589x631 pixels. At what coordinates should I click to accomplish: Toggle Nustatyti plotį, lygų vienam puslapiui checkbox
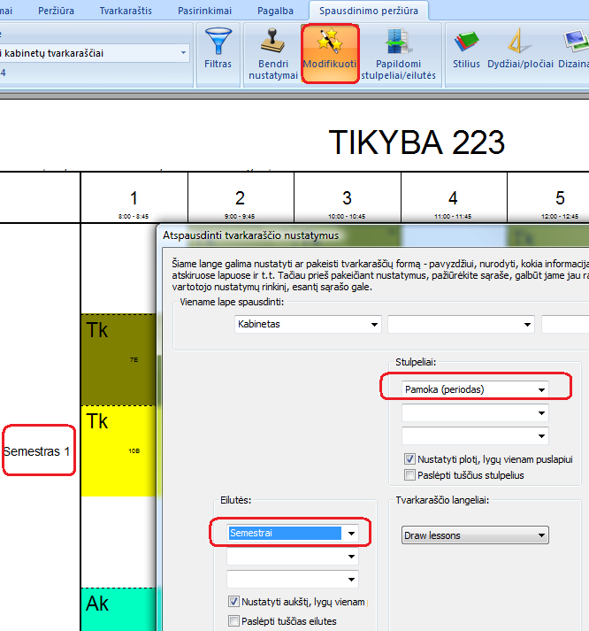coord(409,459)
